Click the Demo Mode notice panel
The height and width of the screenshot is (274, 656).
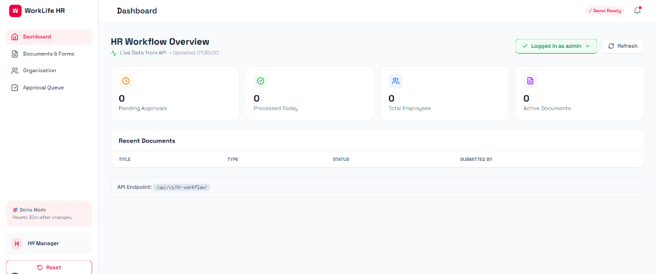49,213
